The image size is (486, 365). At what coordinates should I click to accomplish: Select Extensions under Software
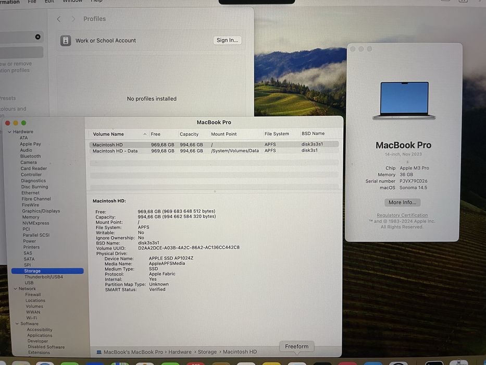(x=39, y=352)
